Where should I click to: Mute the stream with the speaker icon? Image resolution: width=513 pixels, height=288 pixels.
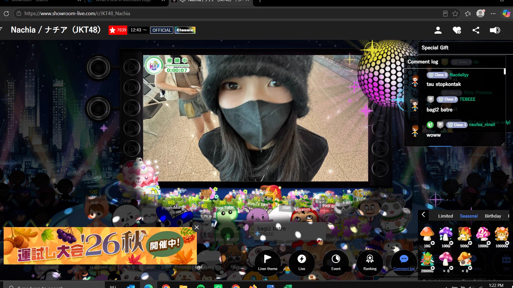pyautogui.click(x=495, y=30)
